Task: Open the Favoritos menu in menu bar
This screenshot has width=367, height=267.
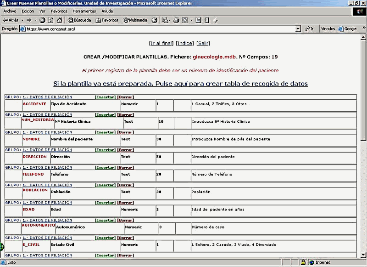Action: coord(59,11)
